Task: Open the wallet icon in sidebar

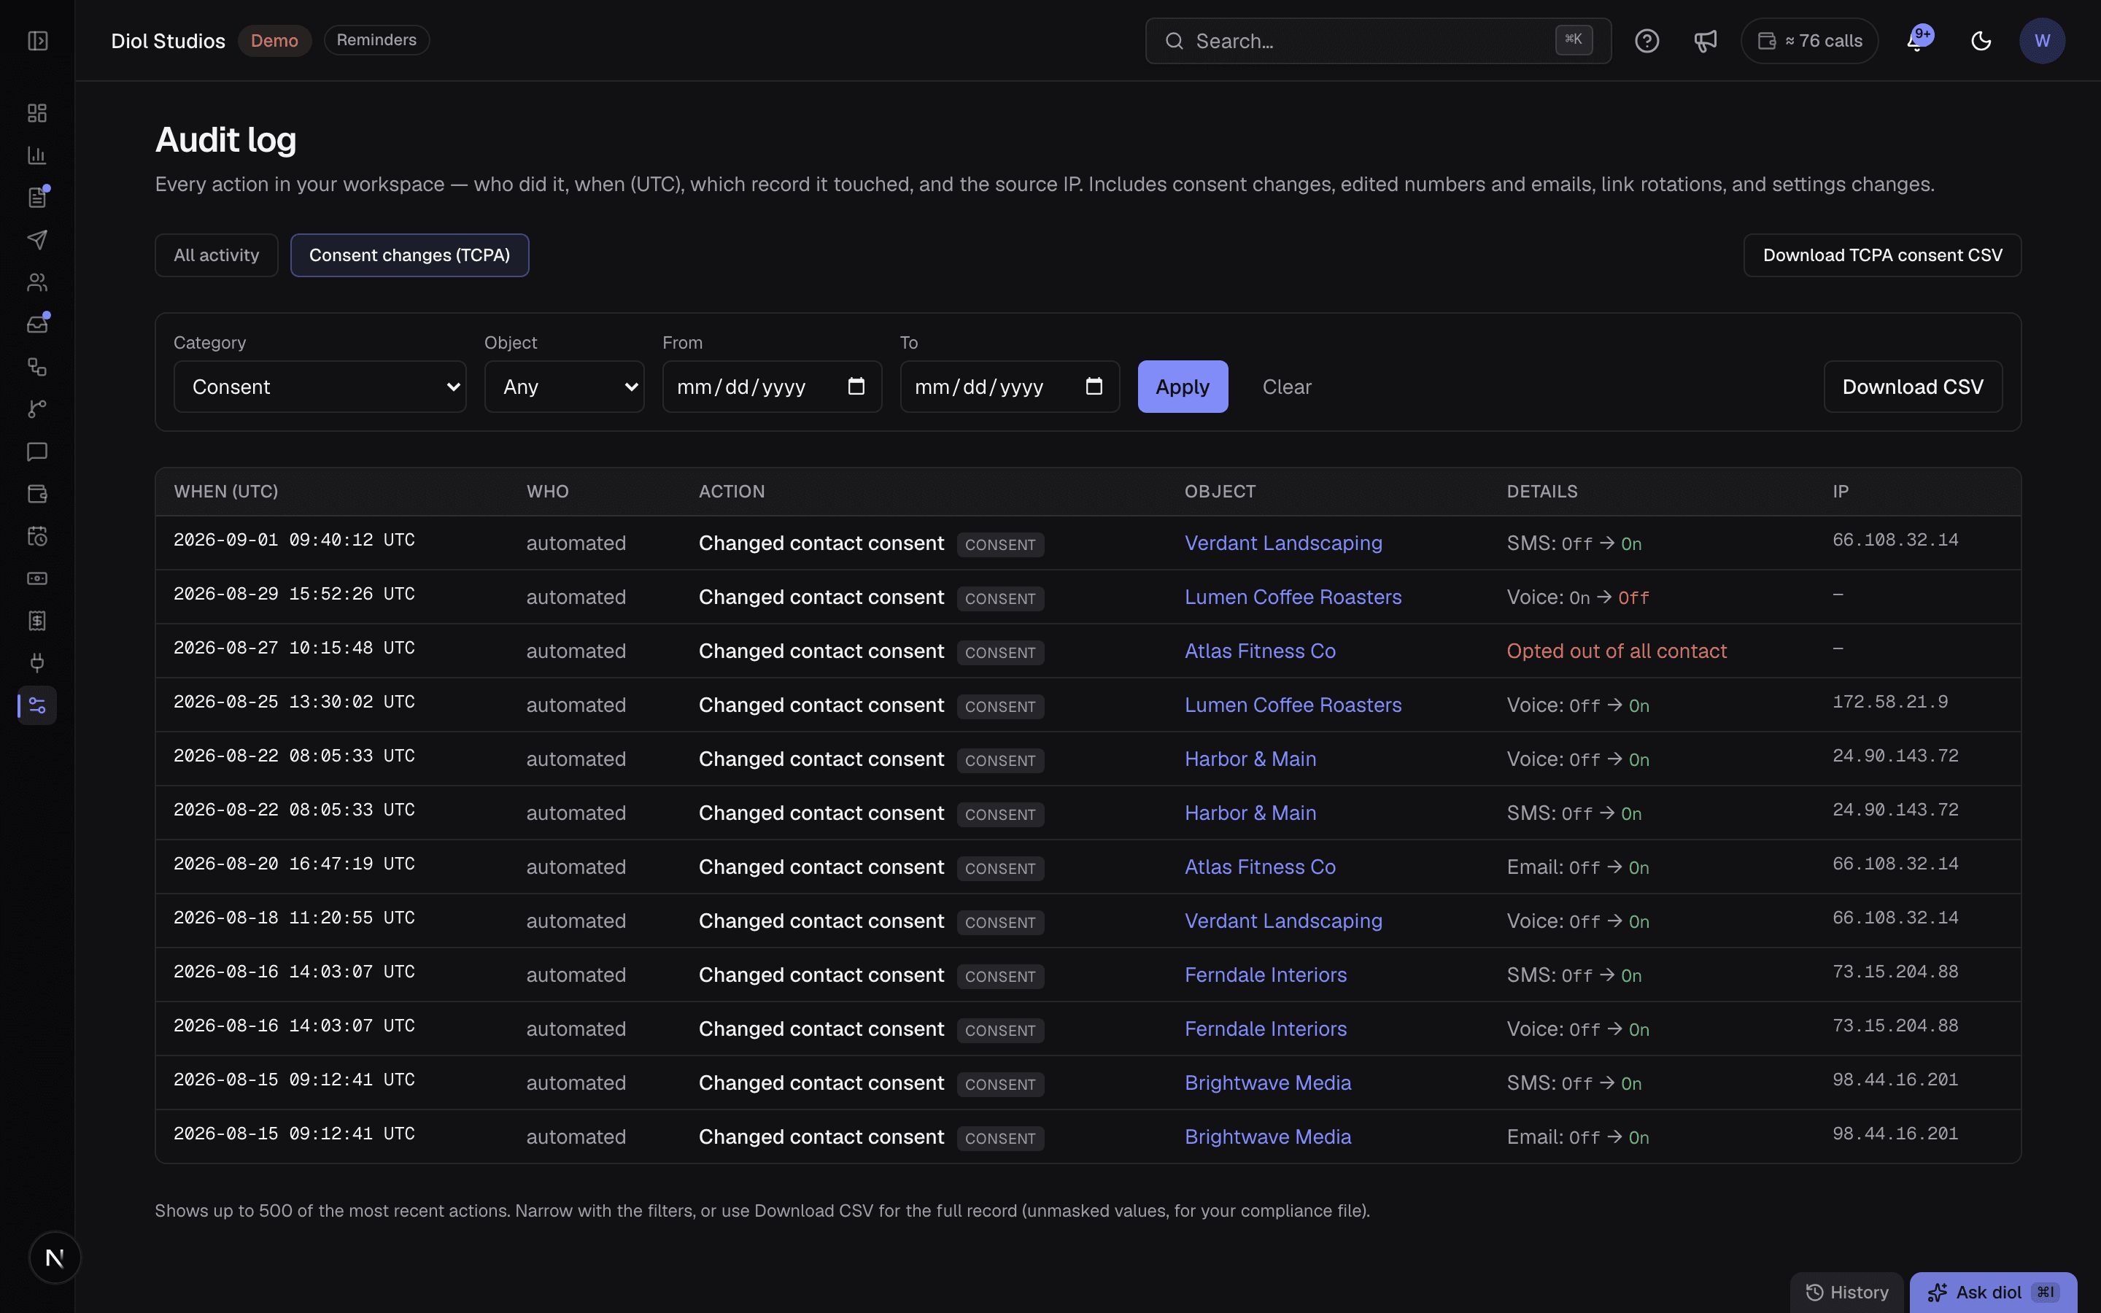Action: pos(37,493)
